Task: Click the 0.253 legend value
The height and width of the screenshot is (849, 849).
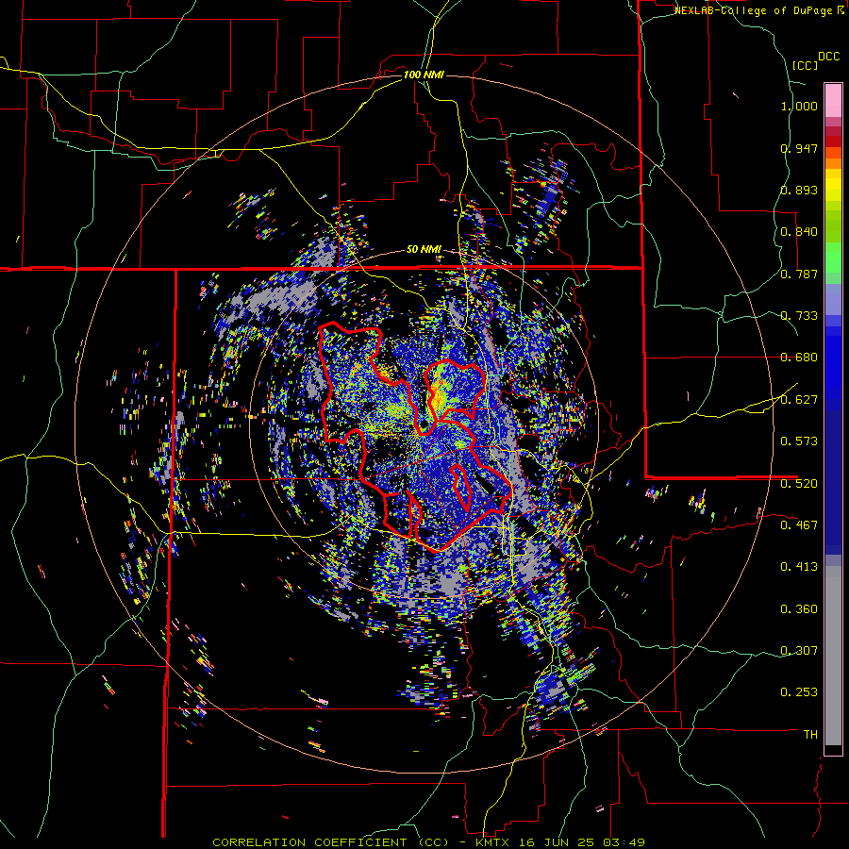Action: click(799, 692)
